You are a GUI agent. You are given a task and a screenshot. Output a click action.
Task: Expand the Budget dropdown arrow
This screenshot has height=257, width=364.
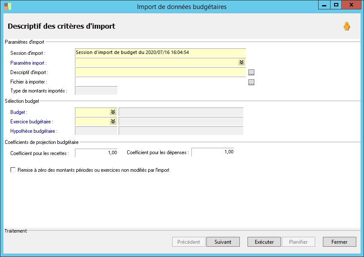113,112
